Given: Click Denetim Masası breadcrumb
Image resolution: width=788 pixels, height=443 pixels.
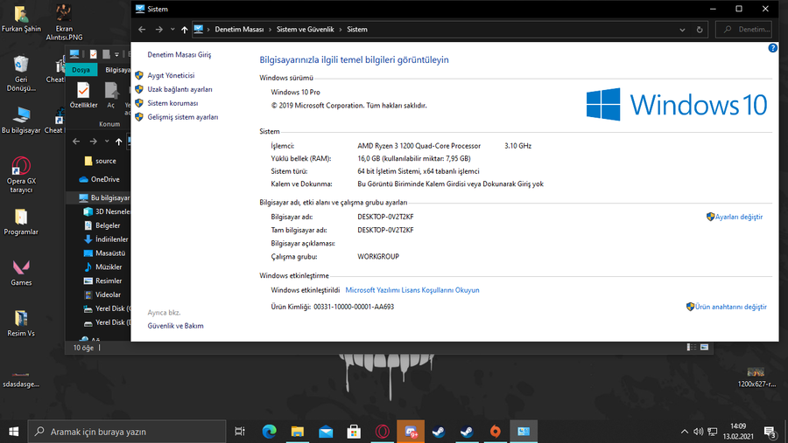Looking at the screenshot, I should 239,30.
